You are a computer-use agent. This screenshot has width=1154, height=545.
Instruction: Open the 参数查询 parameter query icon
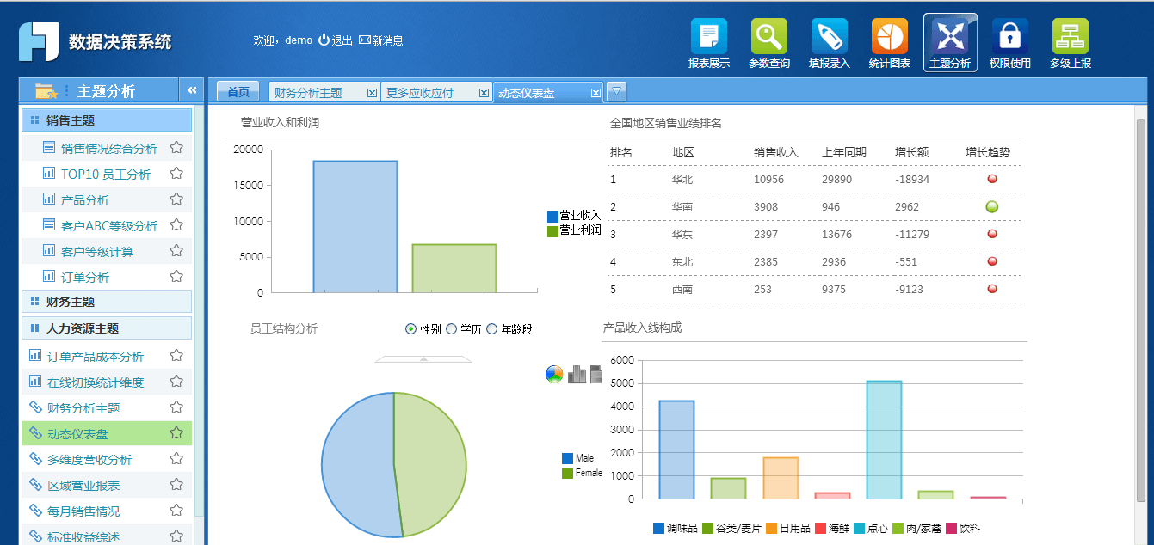[x=768, y=37]
